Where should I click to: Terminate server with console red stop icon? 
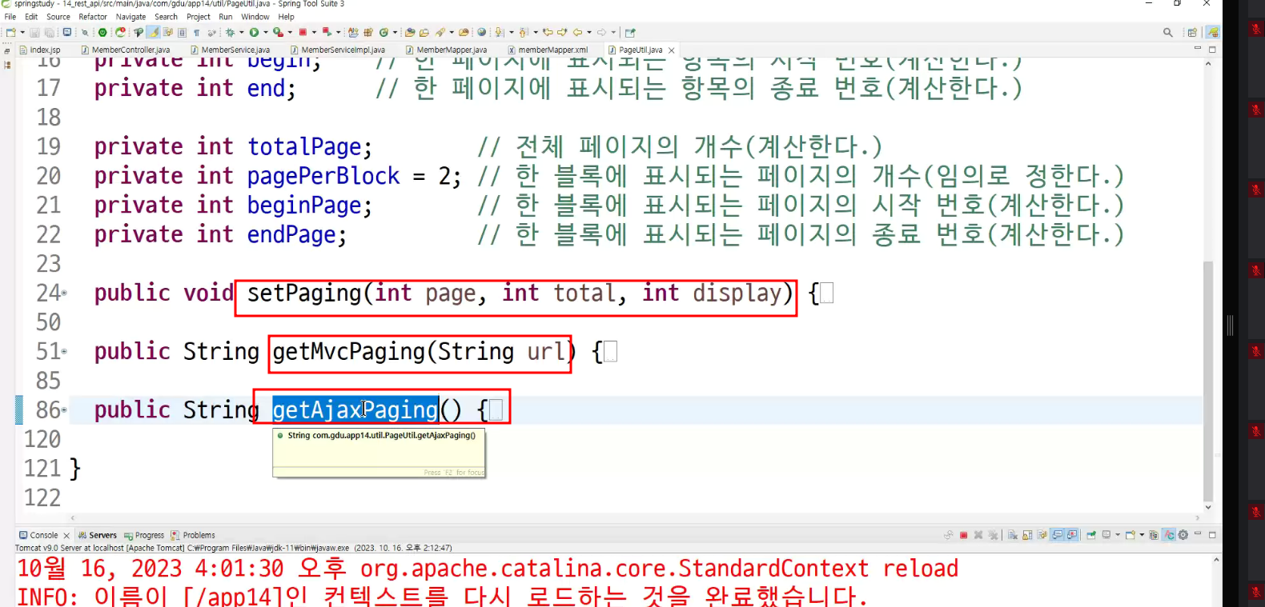963,535
